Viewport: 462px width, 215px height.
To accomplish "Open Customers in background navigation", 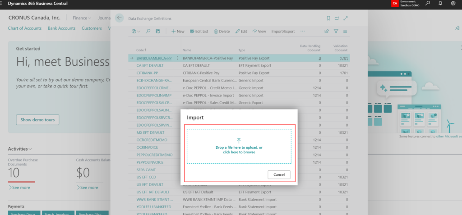I will pos(92,28).
